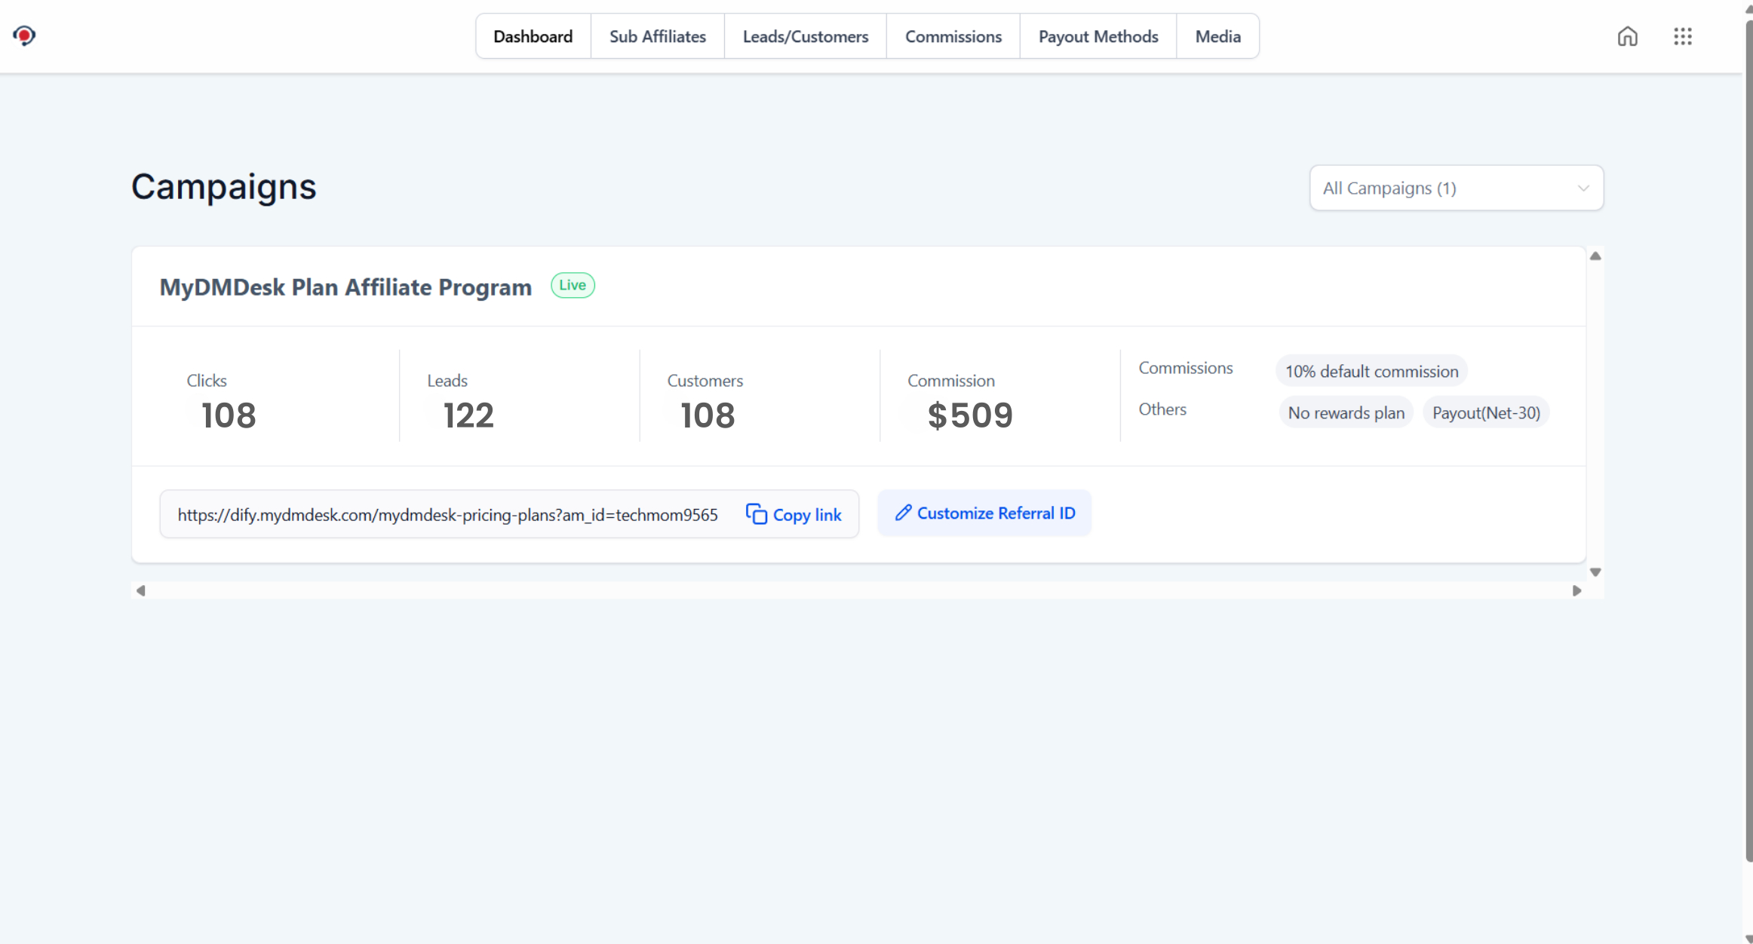Image resolution: width=1753 pixels, height=944 pixels.
Task: Click the Others label
Action: pyautogui.click(x=1162, y=409)
